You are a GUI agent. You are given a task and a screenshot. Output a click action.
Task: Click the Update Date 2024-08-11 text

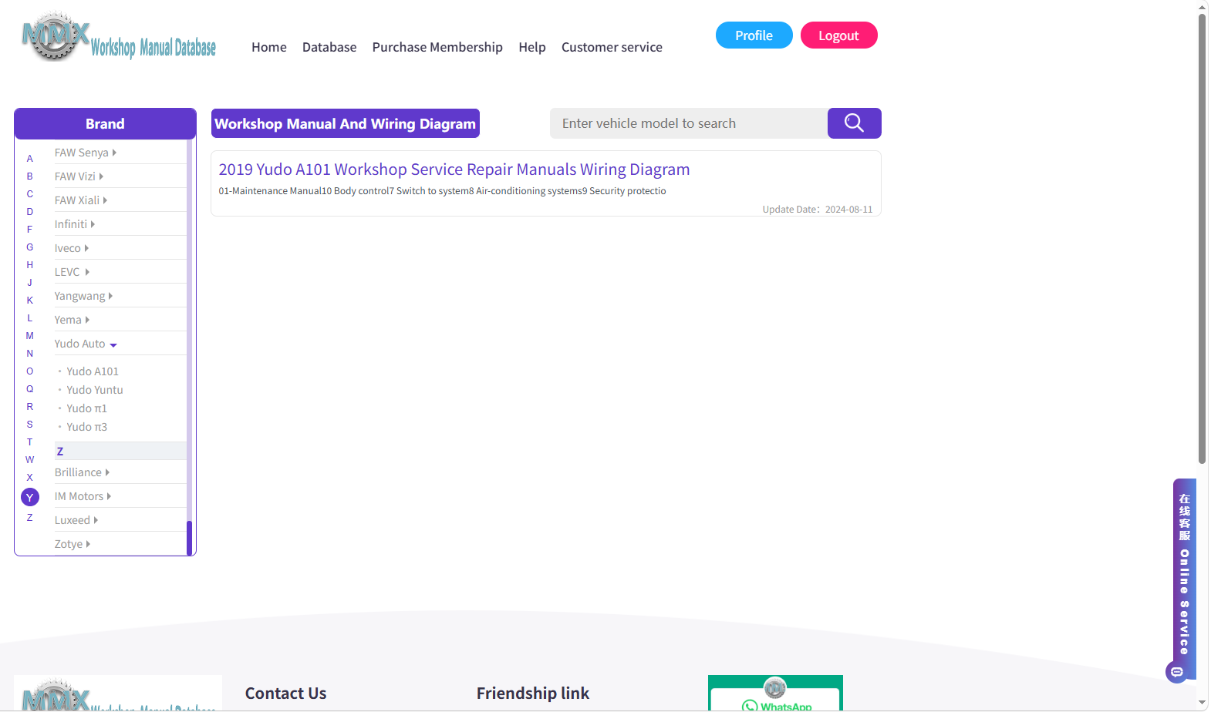818,210
